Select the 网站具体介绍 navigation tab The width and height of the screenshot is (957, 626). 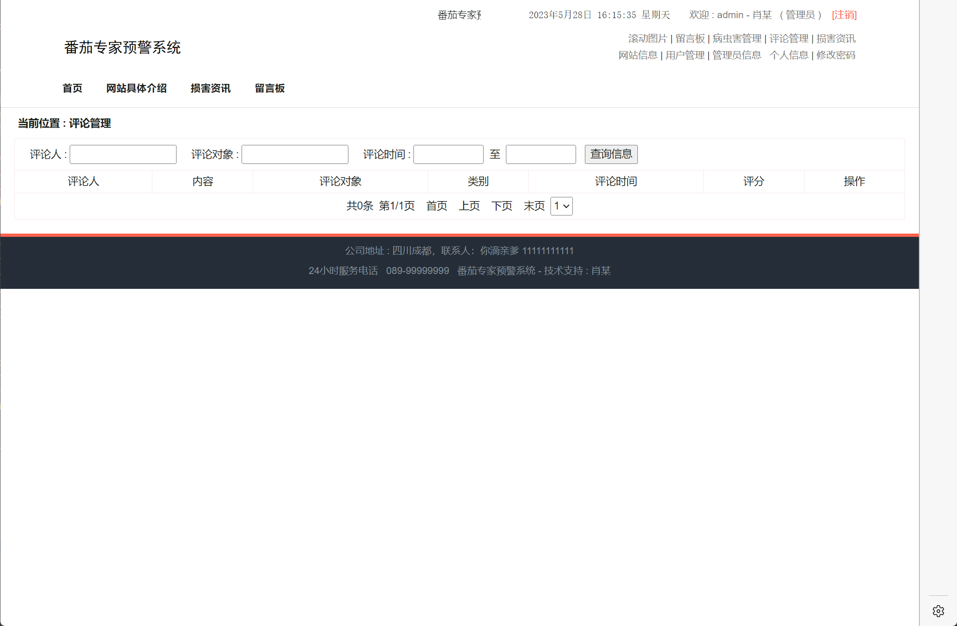(136, 88)
